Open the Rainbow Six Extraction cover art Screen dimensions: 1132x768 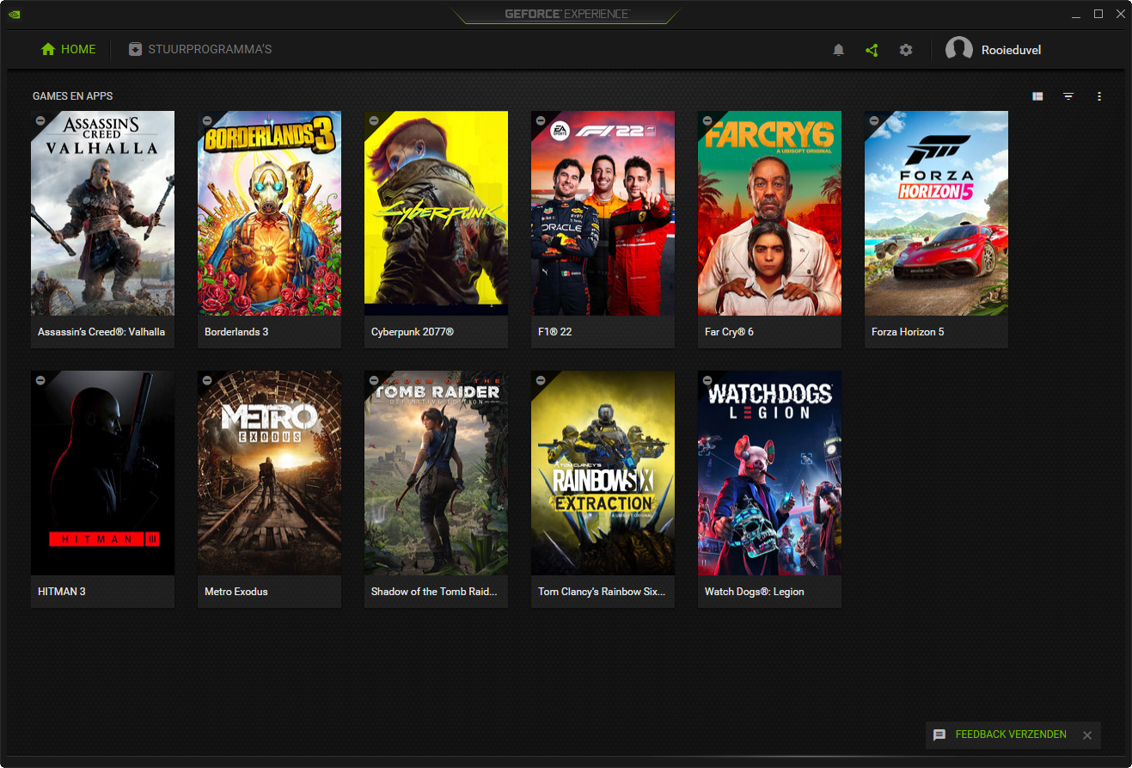coord(603,473)
